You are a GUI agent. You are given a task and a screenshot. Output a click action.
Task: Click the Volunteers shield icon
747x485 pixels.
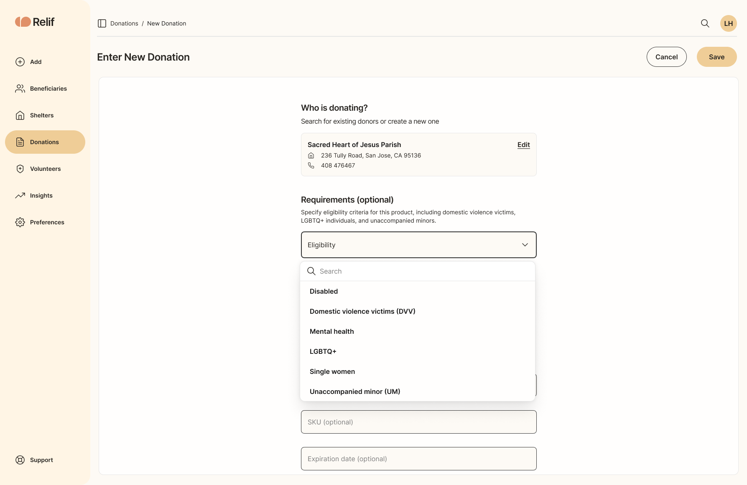[x=20, y=169]
